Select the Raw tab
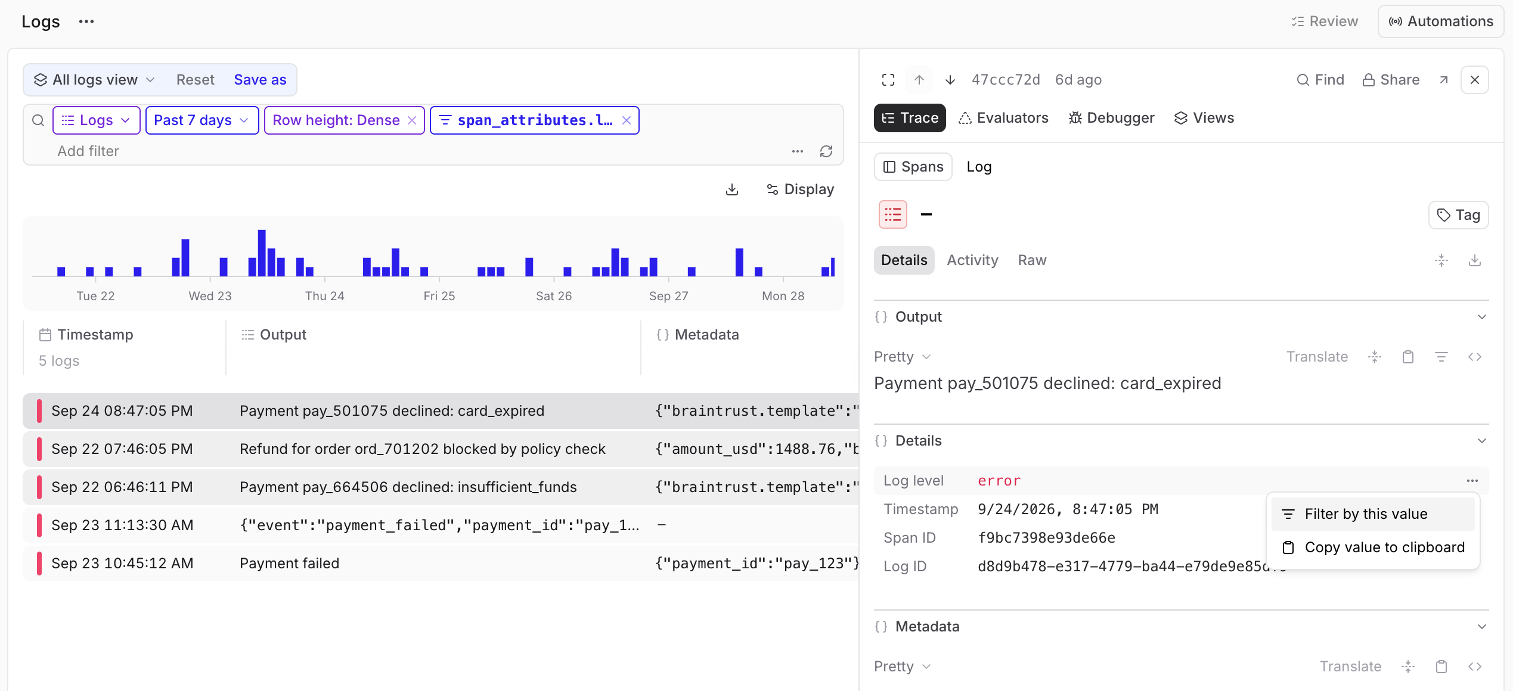Image resolution: width=1513 pixels, height=691 pixels. [1032, 260]
